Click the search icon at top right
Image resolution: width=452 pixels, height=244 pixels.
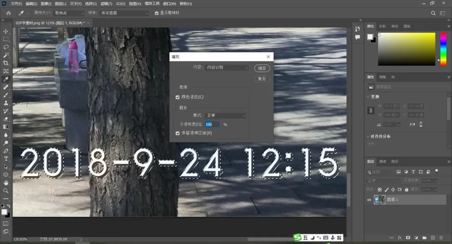tap(434, 13)
